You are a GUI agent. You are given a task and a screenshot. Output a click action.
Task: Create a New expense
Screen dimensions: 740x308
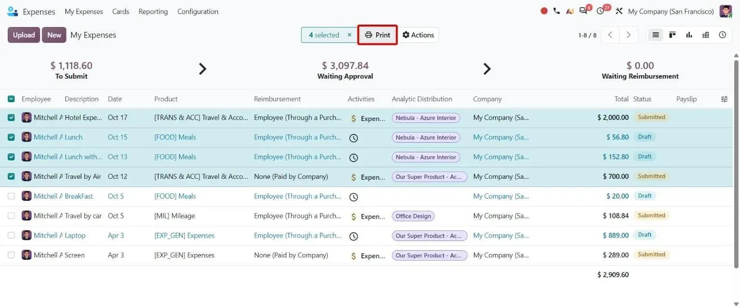pos(54,35)
